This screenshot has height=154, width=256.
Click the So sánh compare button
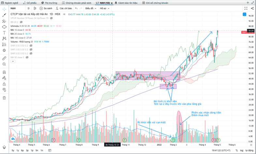pos(46,8)
